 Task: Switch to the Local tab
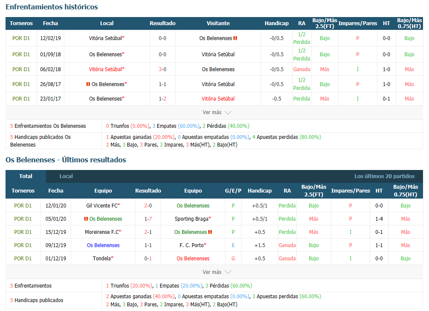coord(66,176)
